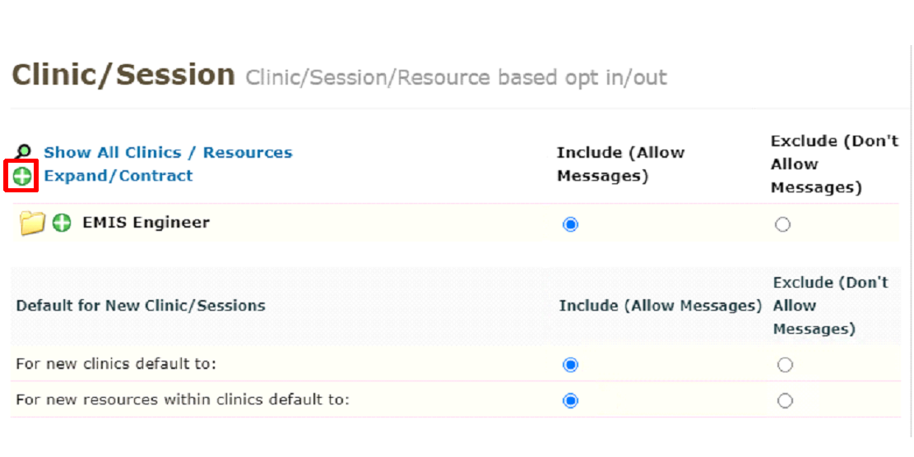Set new resources within clinics to Include
Viewport: 914px width, 457px height.
(x=571, y=401)
